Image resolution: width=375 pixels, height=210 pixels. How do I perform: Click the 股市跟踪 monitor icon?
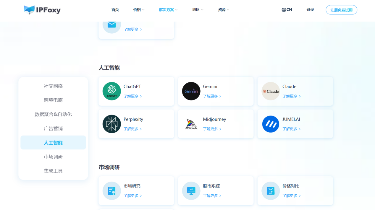191,191
